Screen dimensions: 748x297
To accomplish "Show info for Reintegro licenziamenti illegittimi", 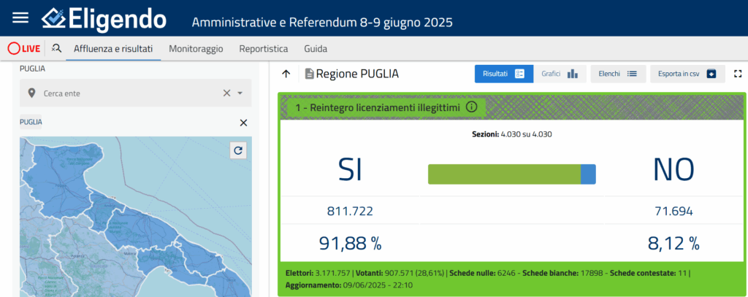I will tap(471, 107).
